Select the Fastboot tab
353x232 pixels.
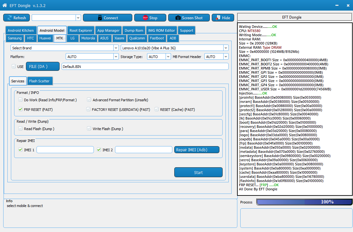tap(157, 38)
